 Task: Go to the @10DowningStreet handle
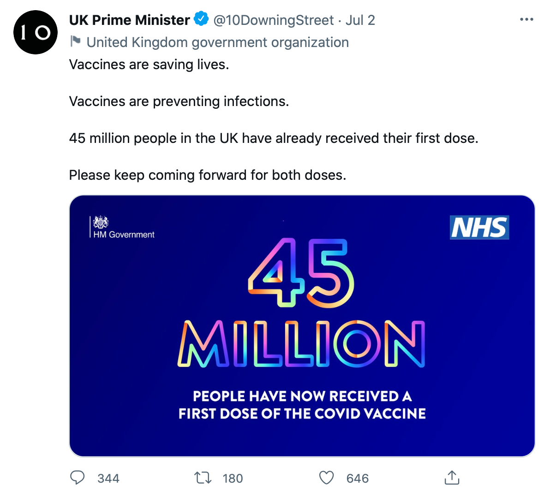tap(273, 20)
